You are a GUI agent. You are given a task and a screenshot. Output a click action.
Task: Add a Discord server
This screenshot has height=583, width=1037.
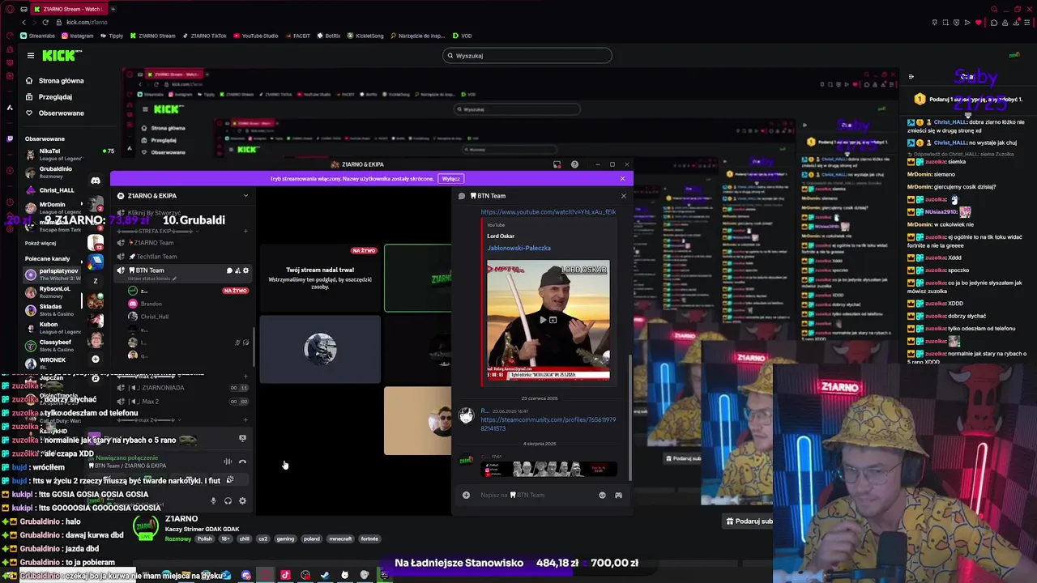(x=96, y=359)
